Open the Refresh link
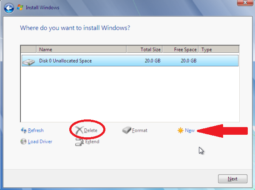The width and height of the screenshot is (255, 190). [x=36, y=130]
